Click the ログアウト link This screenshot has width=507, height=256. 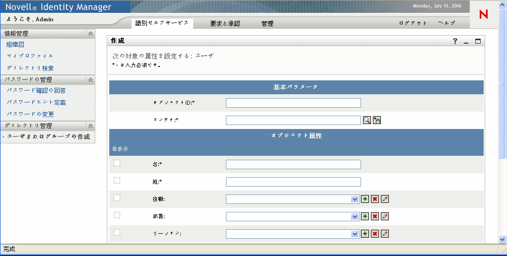point(413,23)
